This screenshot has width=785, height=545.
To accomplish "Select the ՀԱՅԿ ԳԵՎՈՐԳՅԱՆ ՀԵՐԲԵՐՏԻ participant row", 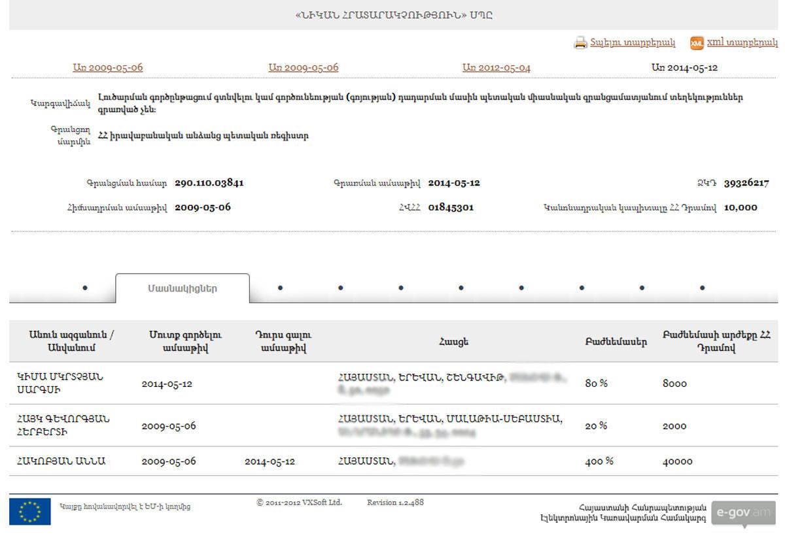I will click(x=63, y=425).
